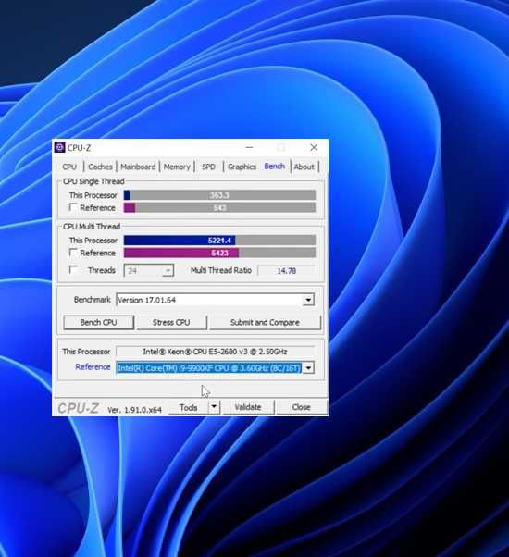Image resolution: width=509 pixels, height=557 pixels.
Task: Click the Ver. 1.91.0.x64 version text
Action: tap(134, 410)
